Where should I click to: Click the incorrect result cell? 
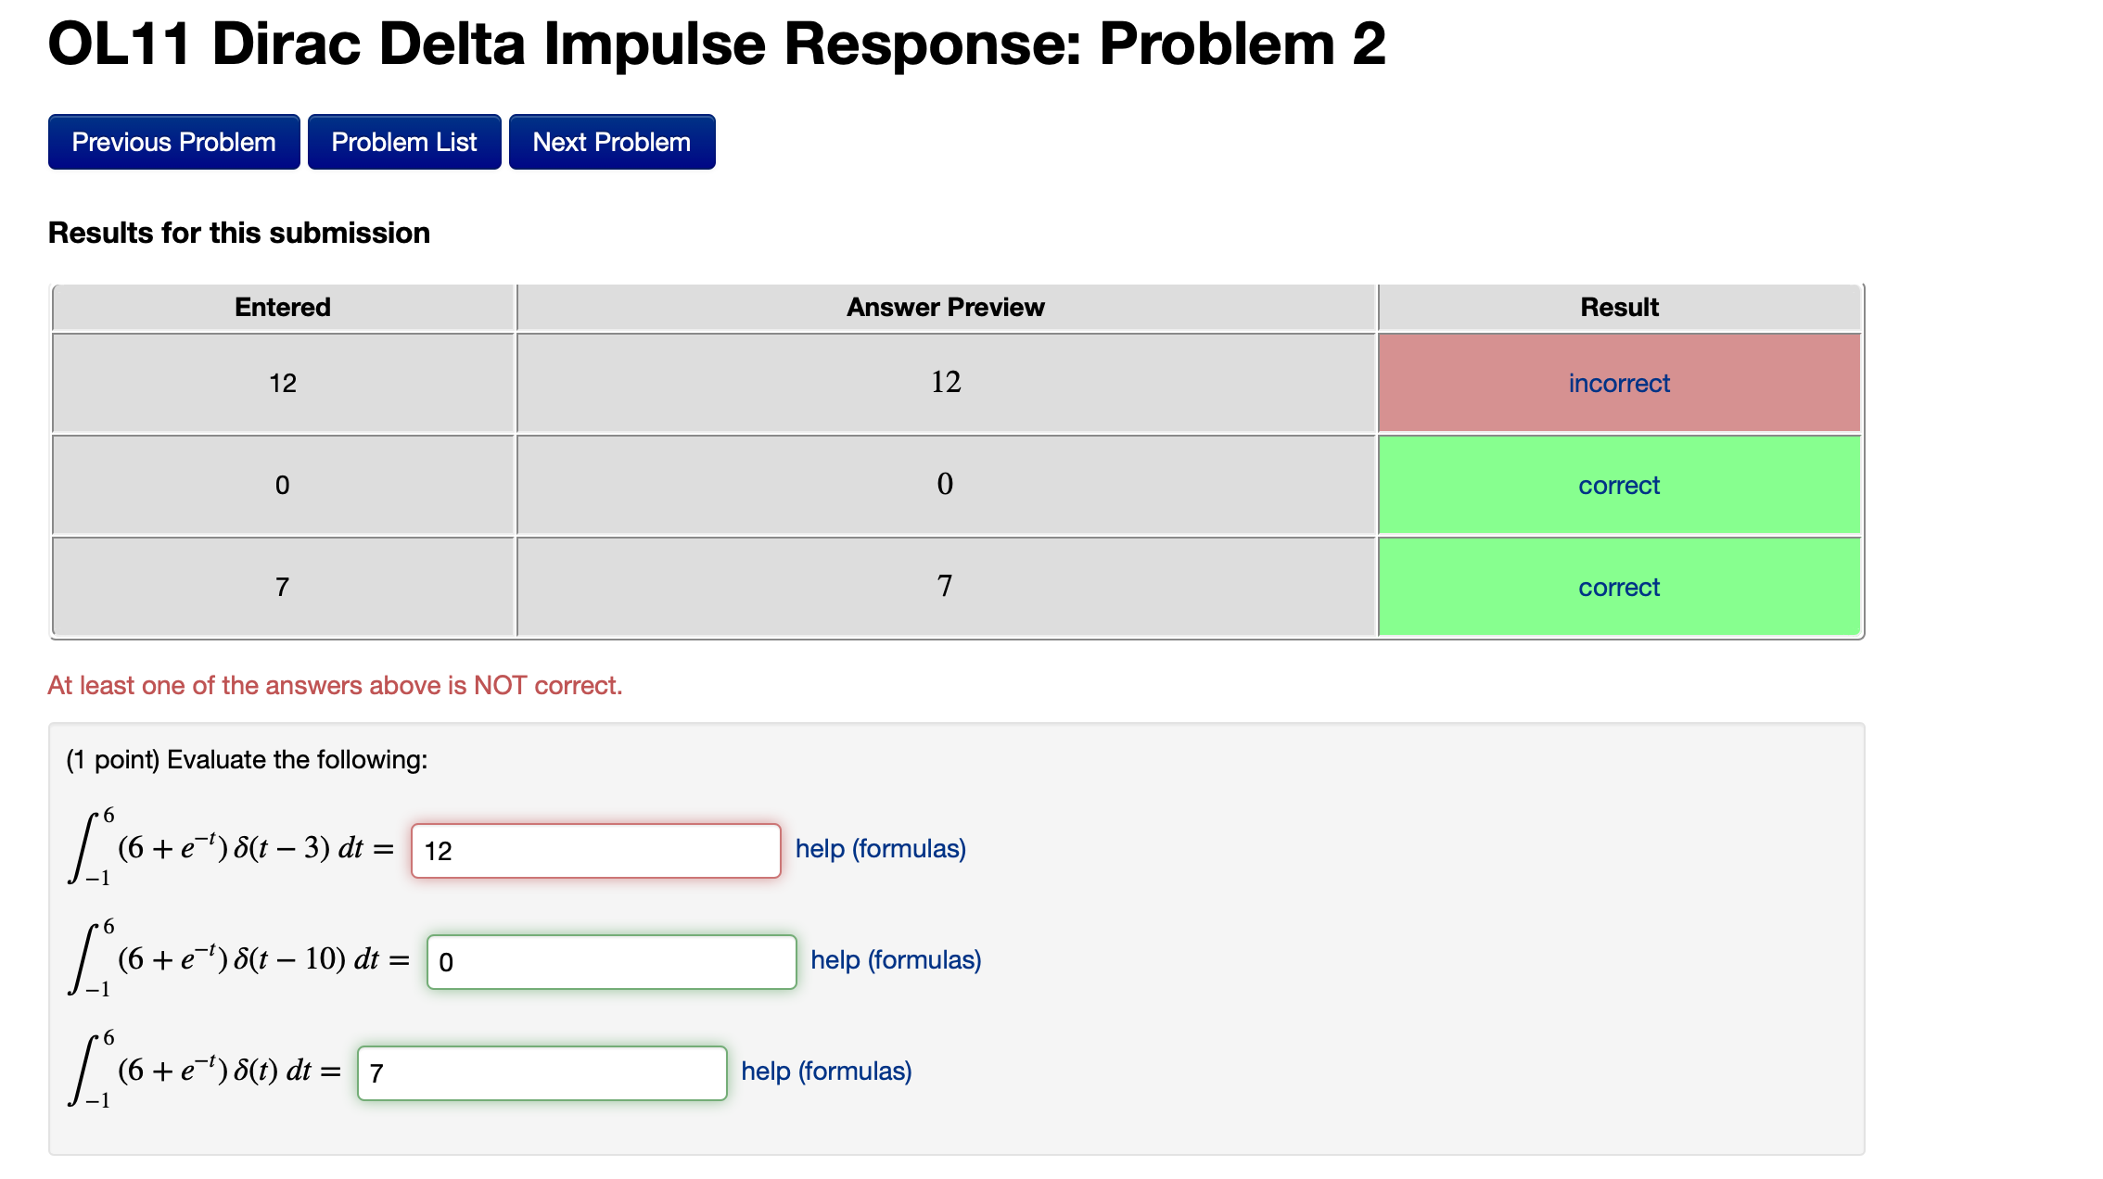[1618, 383]
